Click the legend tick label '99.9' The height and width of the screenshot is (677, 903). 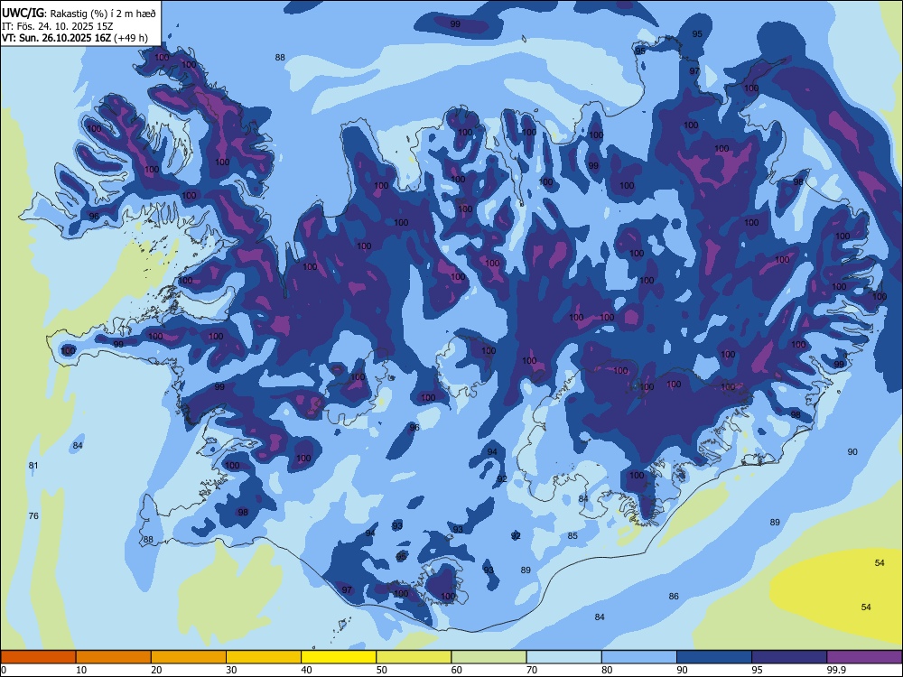pos(836,670)
